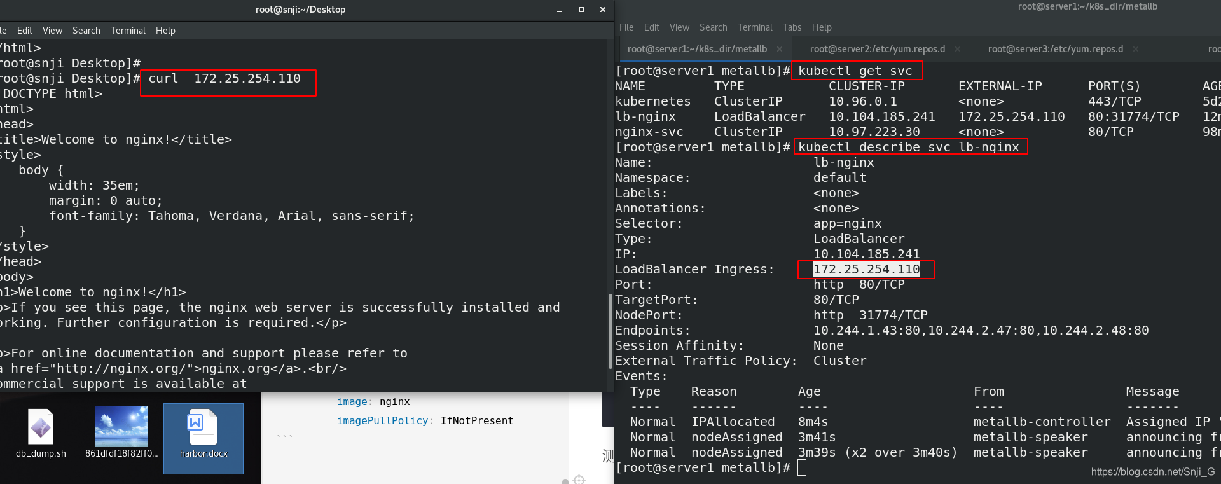Click 'image: nginx' line in document
This screenshot has width=1221, height=484.
(x=373, y=402)
